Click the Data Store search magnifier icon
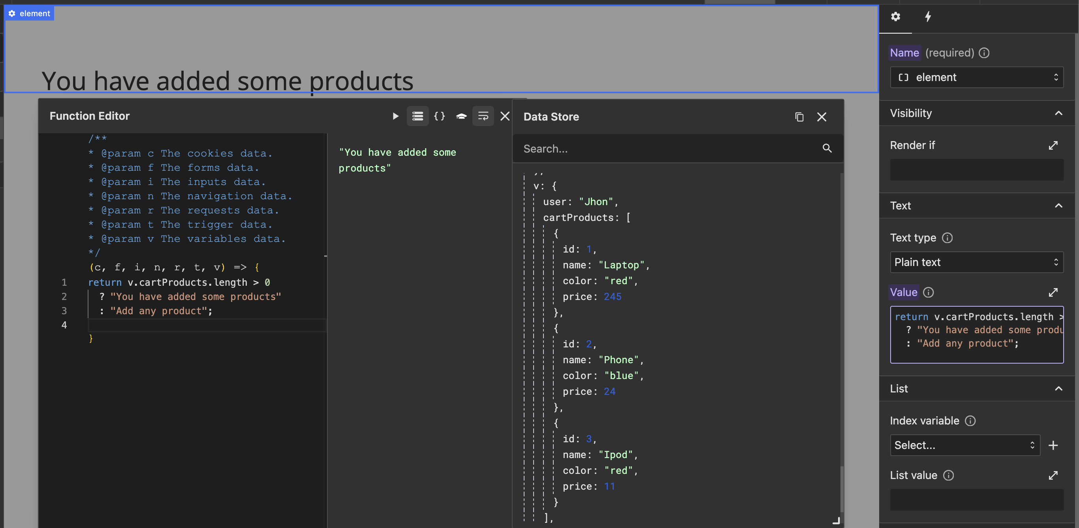The image size is (1079, 528). [x=827, y=148]
